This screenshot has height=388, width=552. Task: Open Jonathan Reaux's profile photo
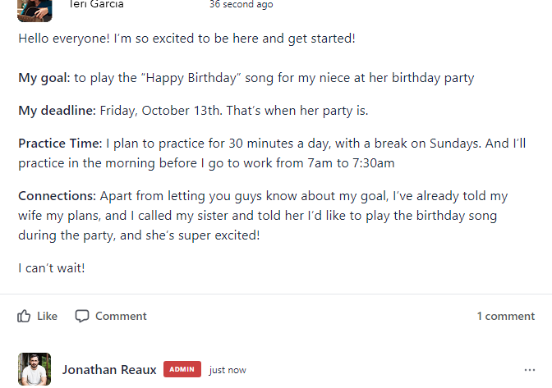pos(34,369)
